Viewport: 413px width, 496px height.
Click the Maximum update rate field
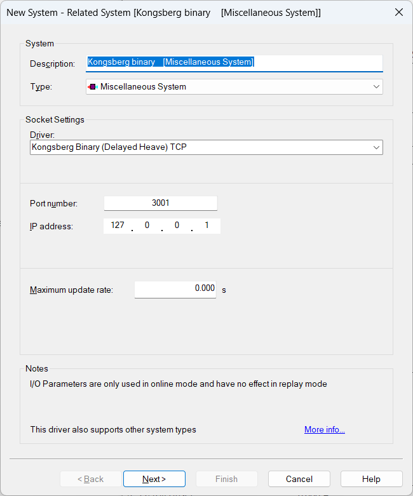tap(175, 290)
